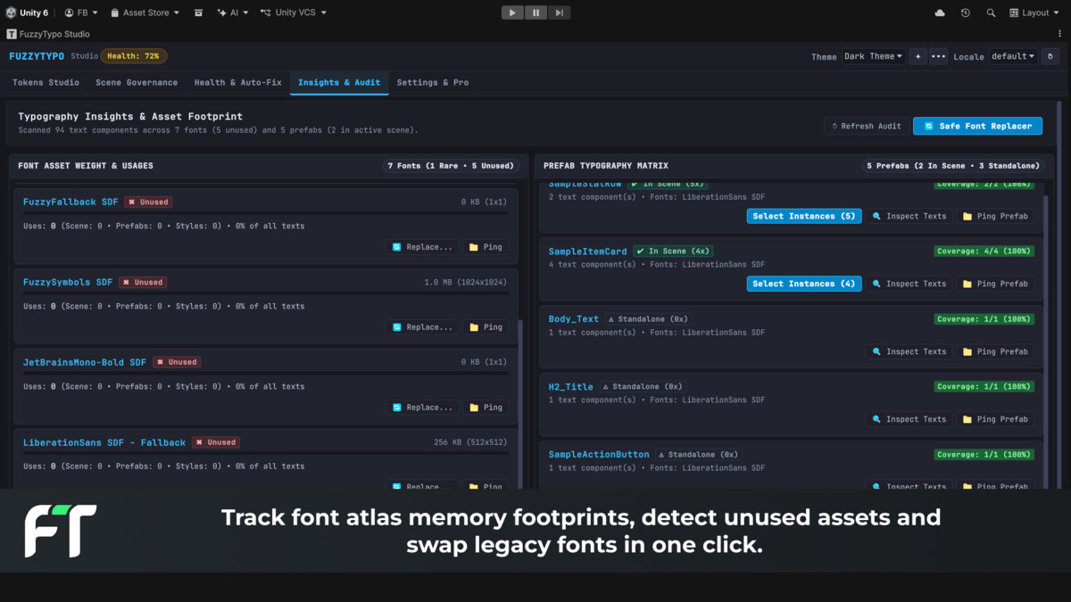This screenshot has height=602, width=1071.
Task: Click the SampleItemCard prefab name
Action: 588,252
